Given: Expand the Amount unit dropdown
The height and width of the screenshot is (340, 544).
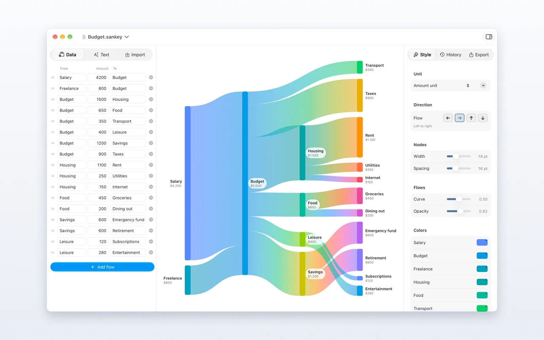Looking at the screenshot, I should tap(483, 85).
